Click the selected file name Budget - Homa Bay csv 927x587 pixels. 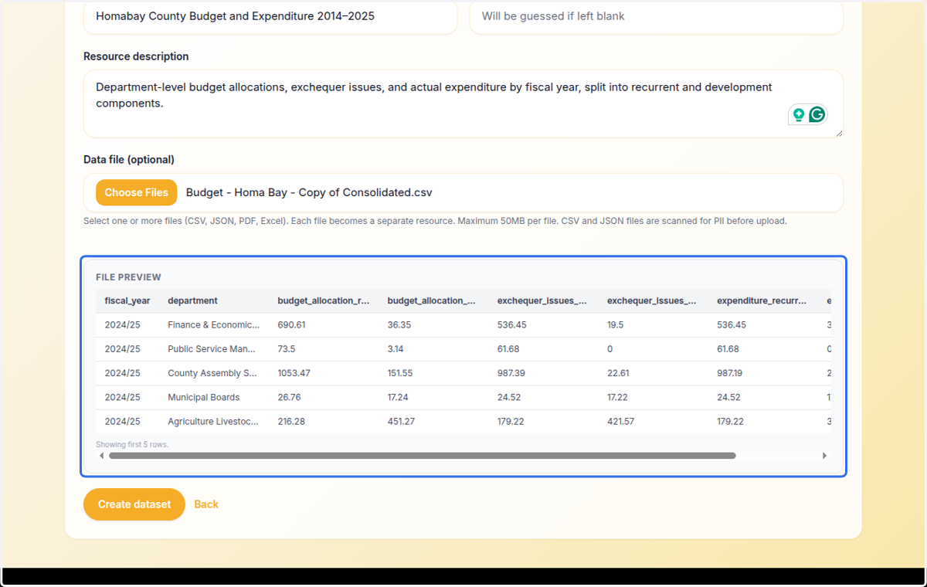309,192
